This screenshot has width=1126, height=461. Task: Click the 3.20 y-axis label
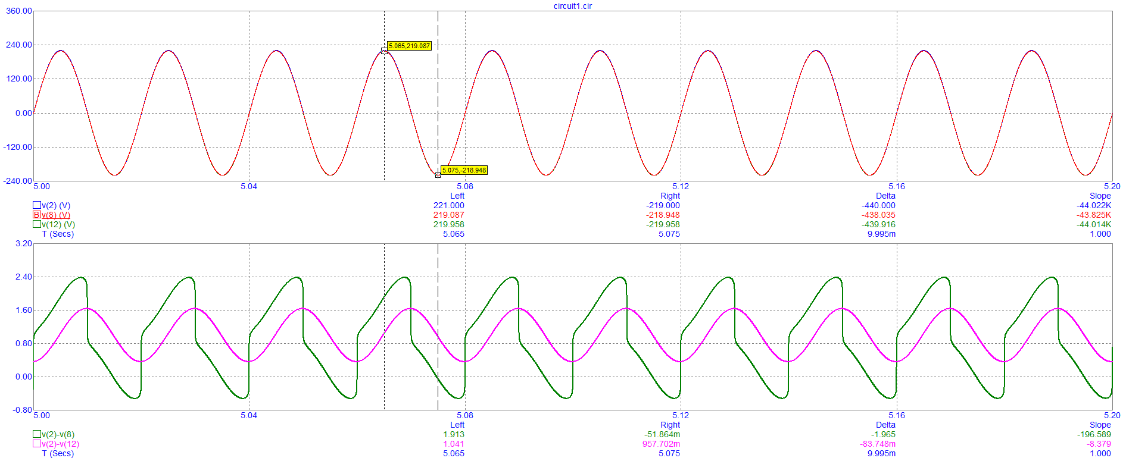pyautogui.click(x=24, y=243)
